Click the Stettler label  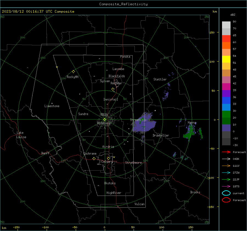(x=160, y=79)
